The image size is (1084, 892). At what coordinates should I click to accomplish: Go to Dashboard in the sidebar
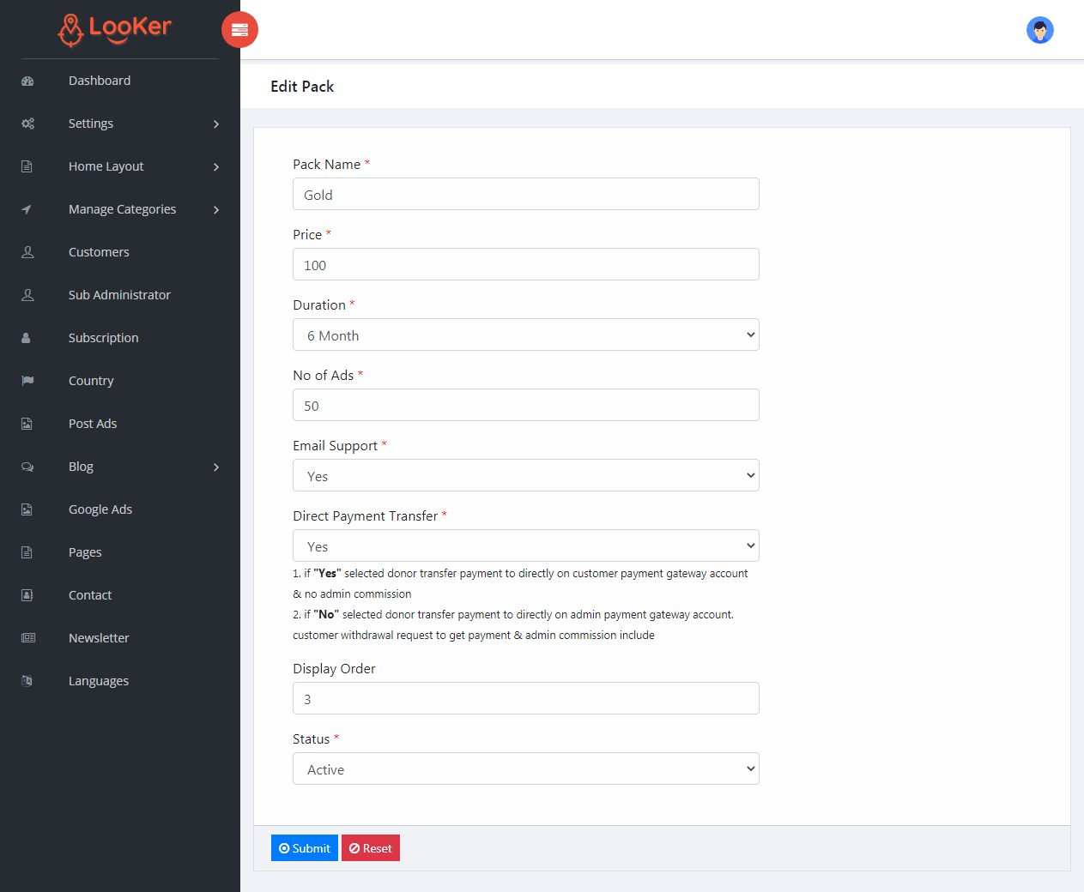[x=100, y=81]
